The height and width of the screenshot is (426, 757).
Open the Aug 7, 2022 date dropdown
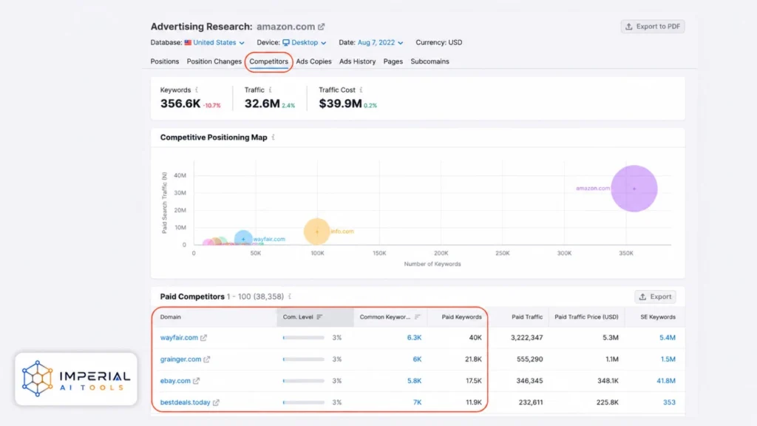[x=380, y=42]
